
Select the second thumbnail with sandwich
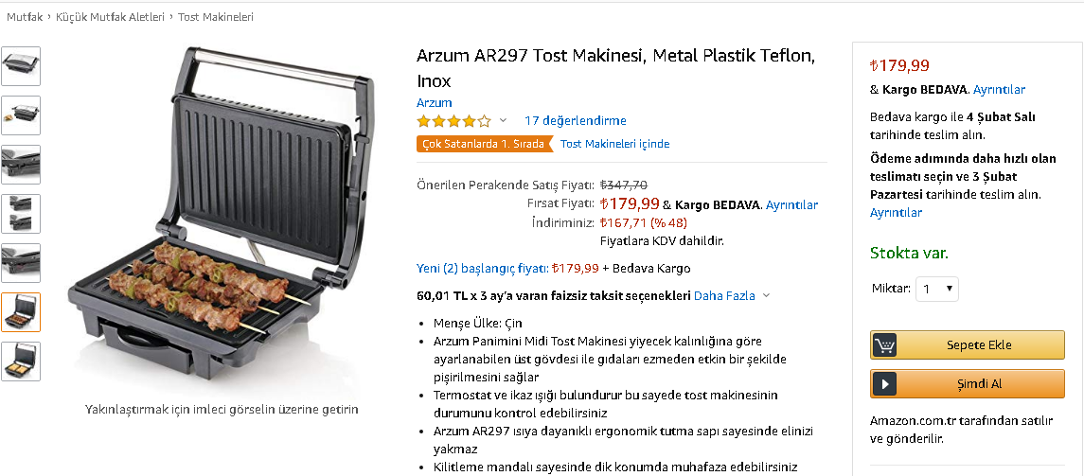point(21,115)
